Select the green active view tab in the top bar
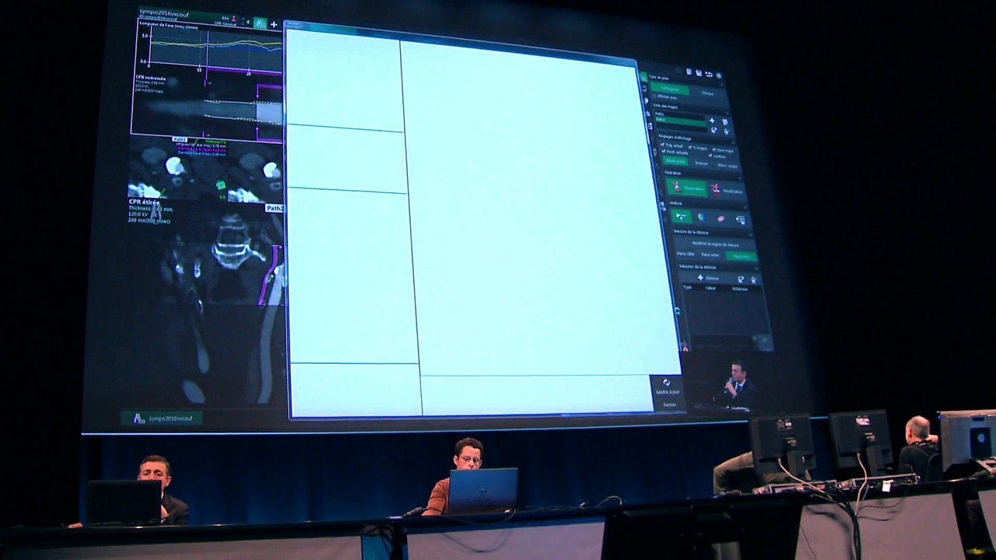996x560 pixels. (x=261, y=23)
